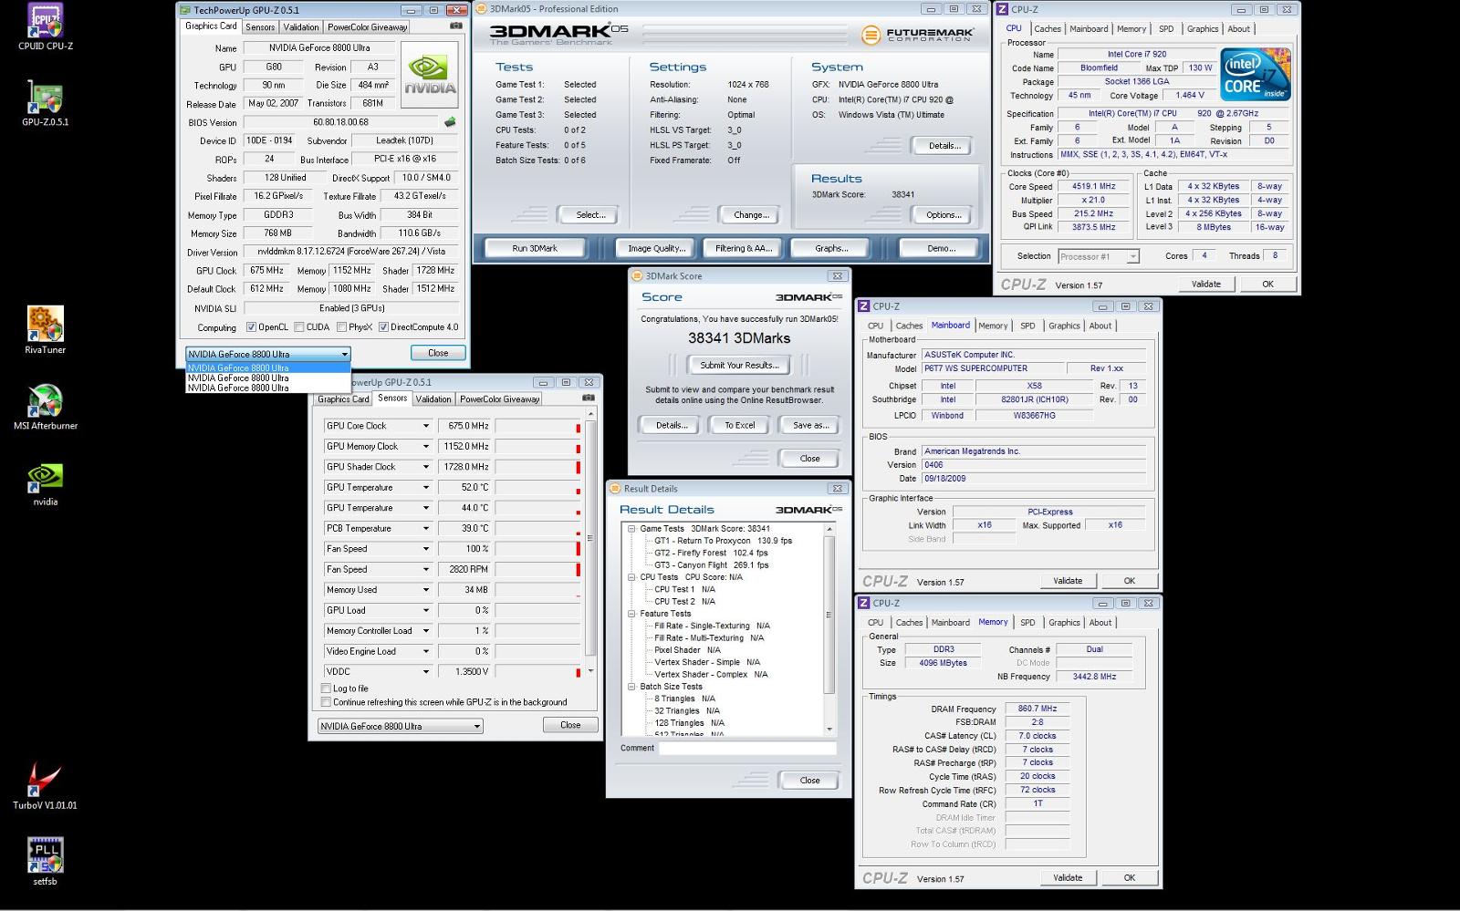The image size is (1460, 911).
Task: Click the NVIDIA logo in GPU-Z
Action: pyautogui.click(x=430, y=76)
